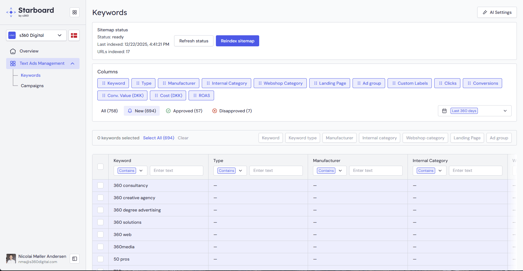The width and height of the screenshot is (523, 271).
Task: Open the Internal Category Contains filter dropdown
Action: pos(430,171)
